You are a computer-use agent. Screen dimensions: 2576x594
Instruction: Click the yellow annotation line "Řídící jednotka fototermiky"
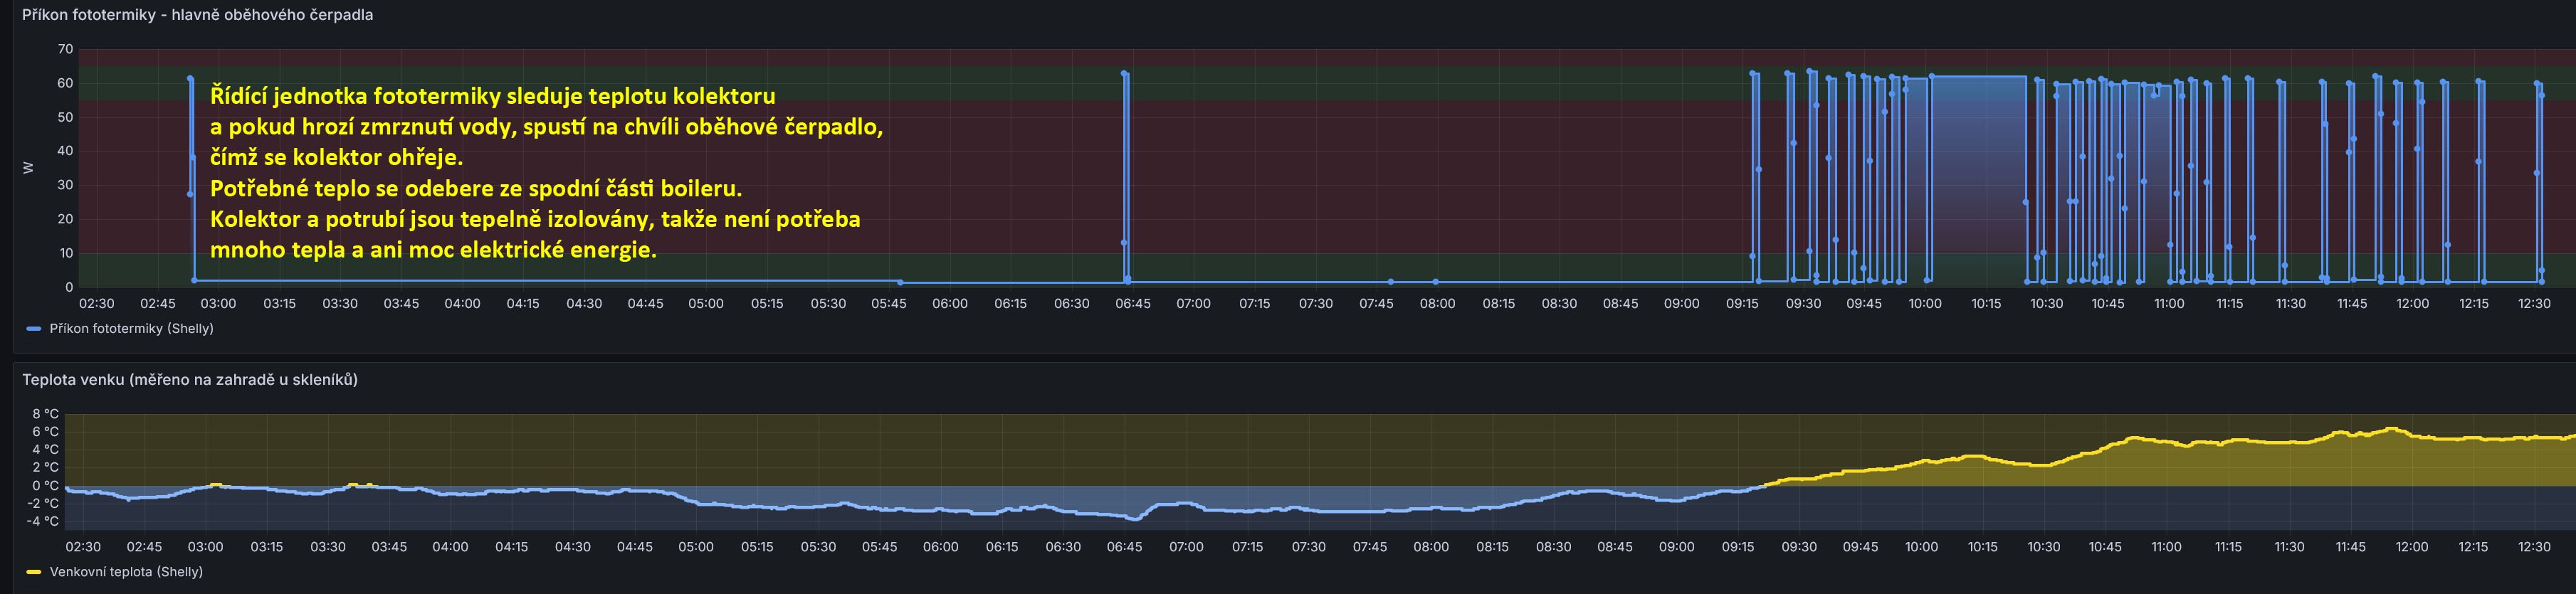(x=492, y=97)
